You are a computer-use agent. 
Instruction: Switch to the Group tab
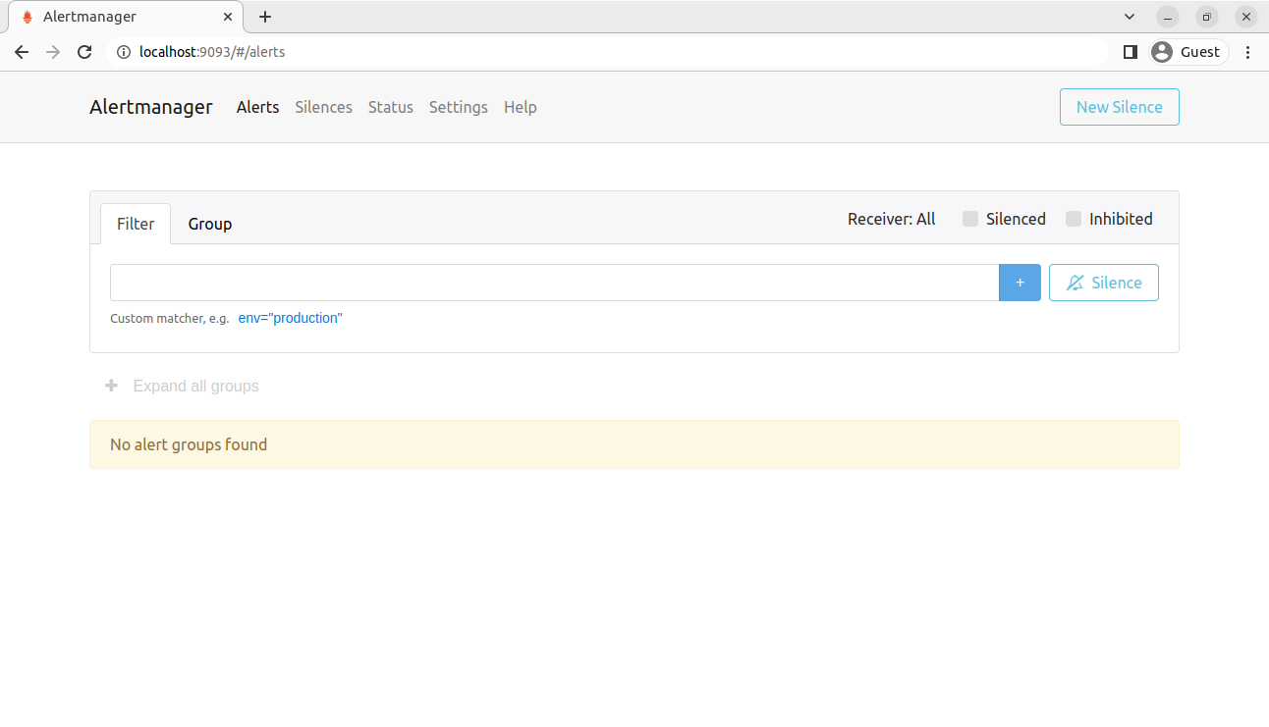pyautogui.click(x=210, y=224)
